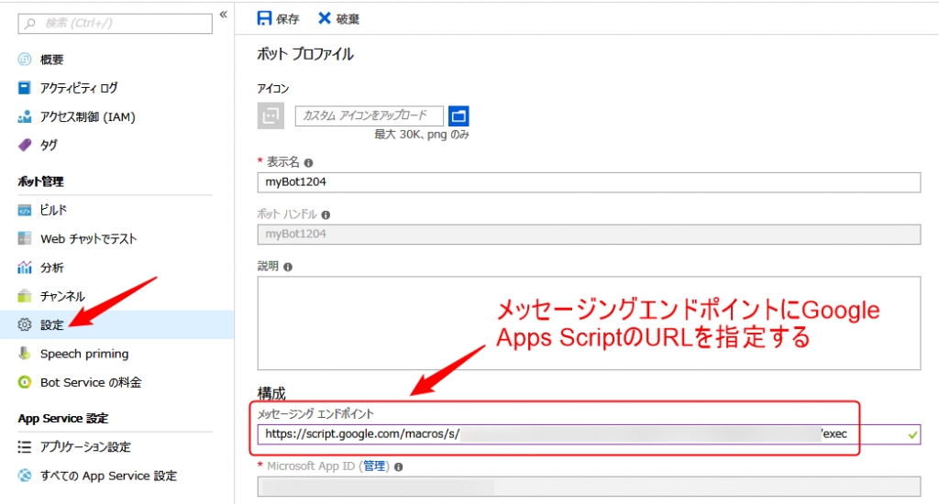Click the Web チャットでテスト icon
The width and height of the screenshot is (939, 504).
[25, 239]
